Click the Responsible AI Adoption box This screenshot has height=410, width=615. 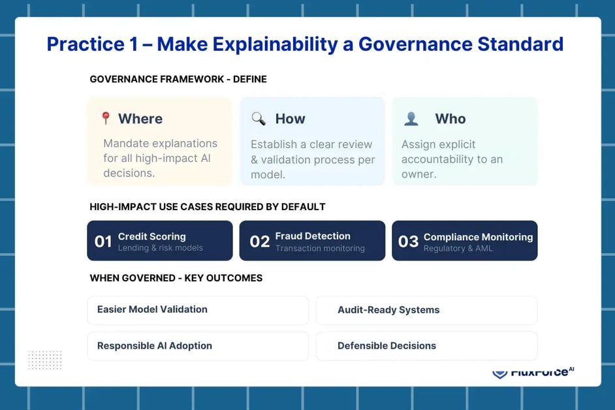click(x=198, y=346)
